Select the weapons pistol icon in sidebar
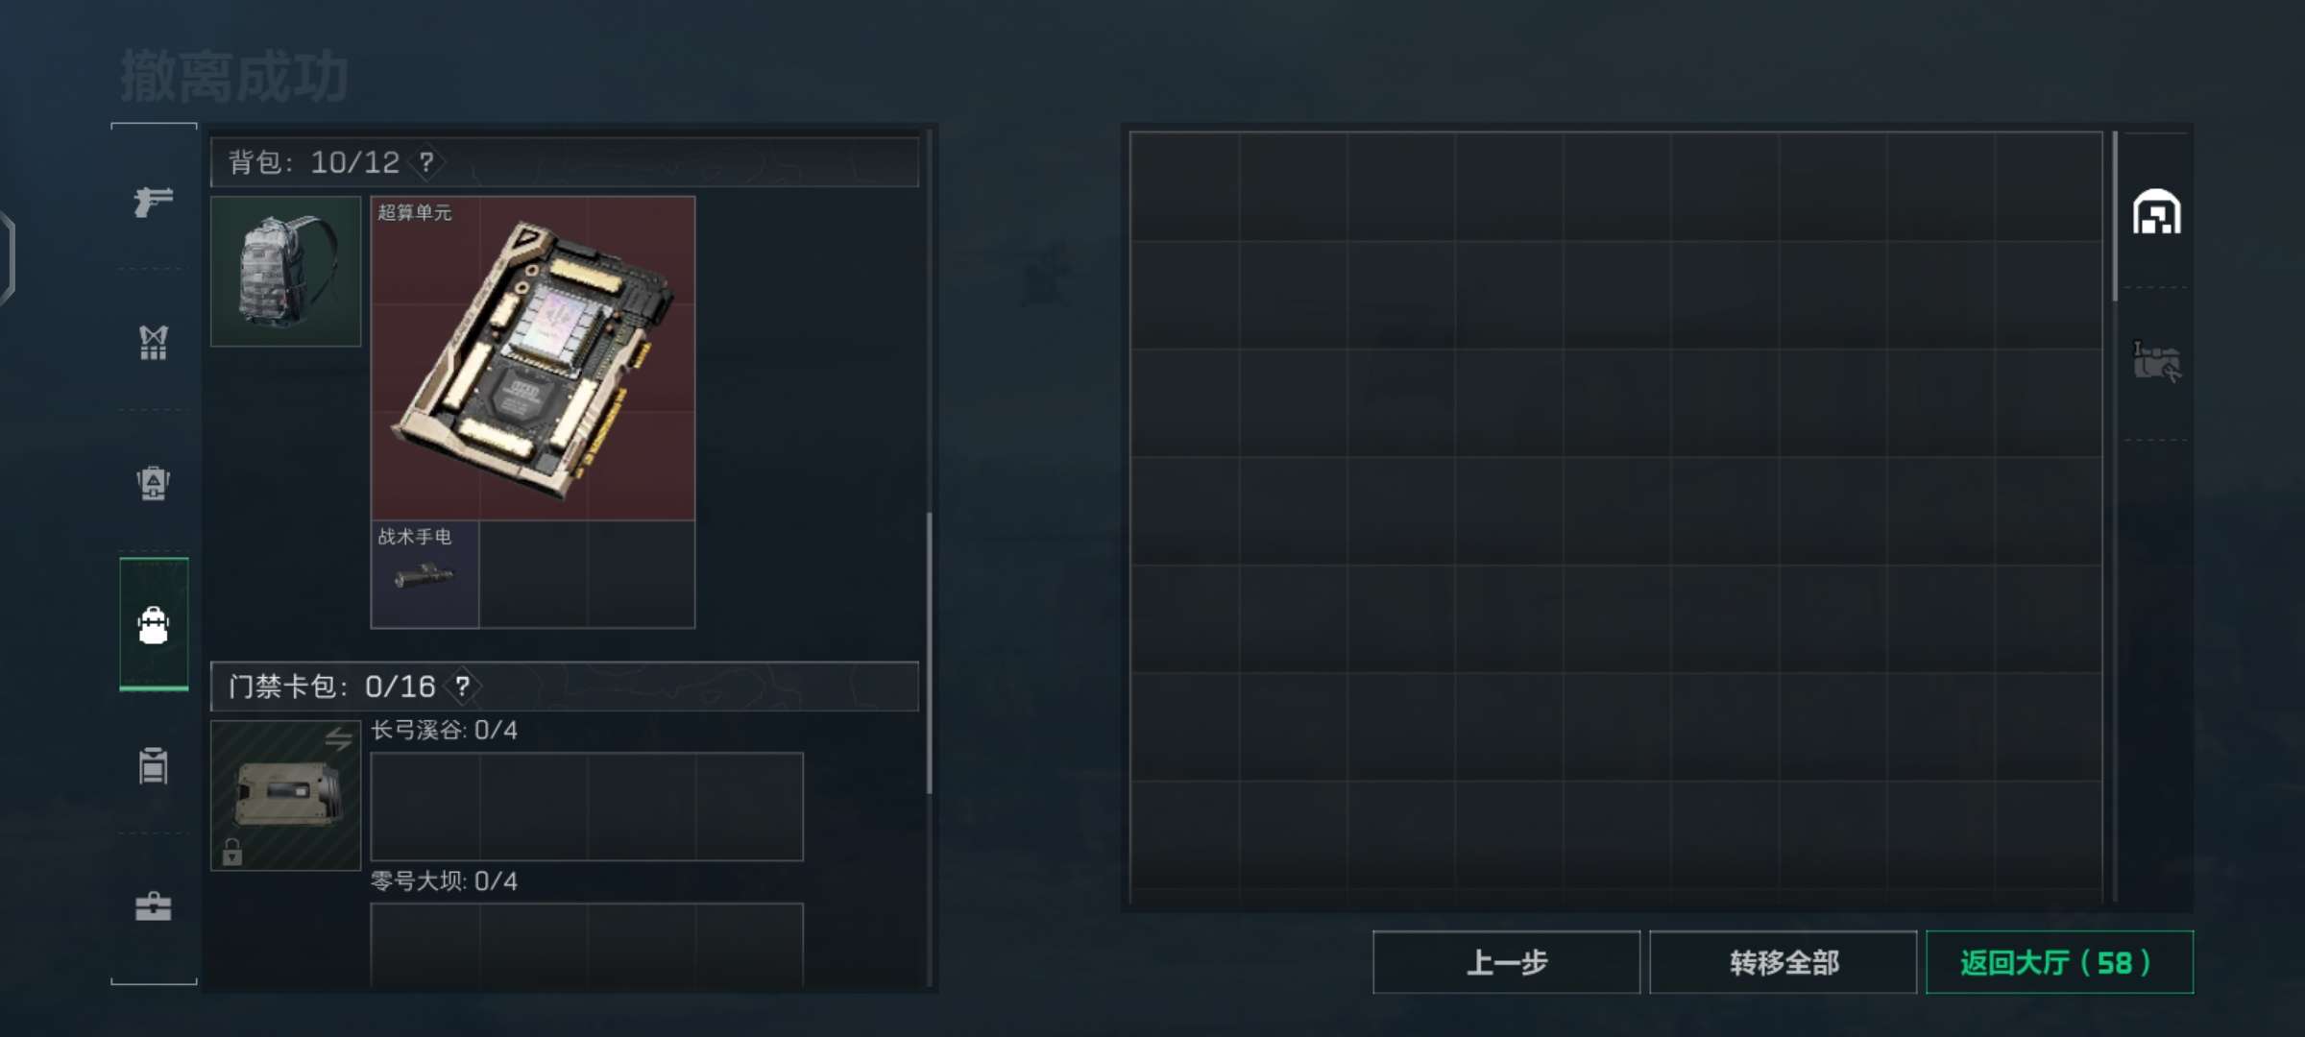 [153, 202]
